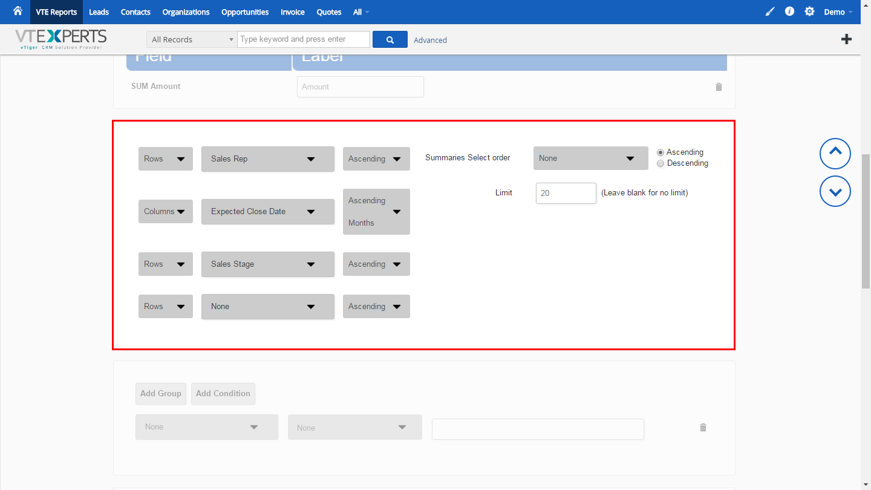
Task: Click the condition value text field
Action: (x=538, y=429)
